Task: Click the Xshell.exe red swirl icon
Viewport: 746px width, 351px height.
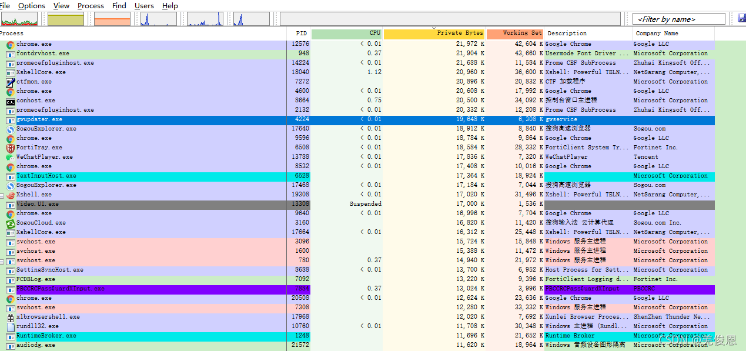Action: [x=11, y=195]
